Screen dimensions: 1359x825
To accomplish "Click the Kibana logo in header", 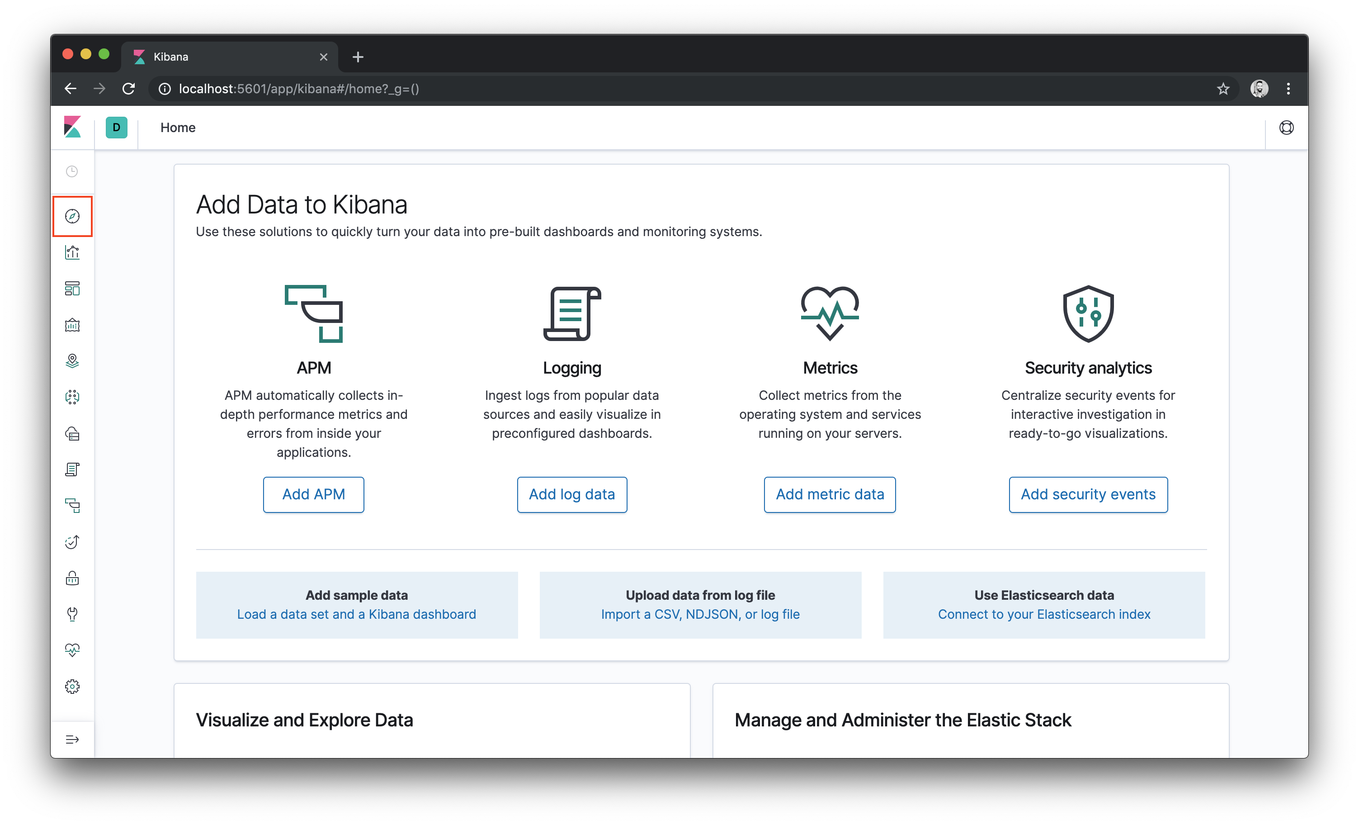I will (72, 127).
